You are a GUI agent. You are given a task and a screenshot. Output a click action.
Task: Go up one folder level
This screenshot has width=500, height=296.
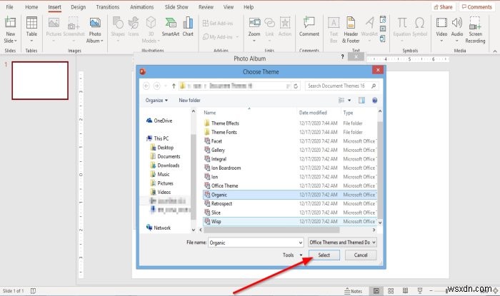[174, 86]
